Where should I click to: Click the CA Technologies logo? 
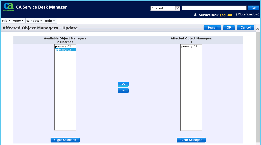(x=9, y=7)
